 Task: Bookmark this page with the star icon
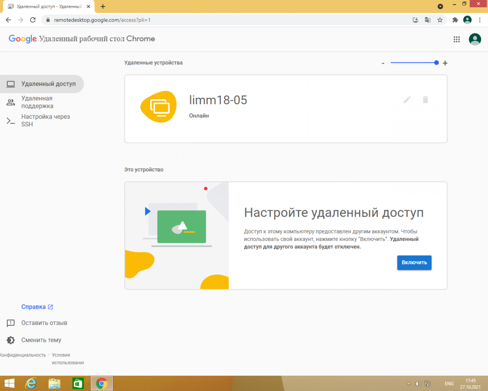click(440, 20)
